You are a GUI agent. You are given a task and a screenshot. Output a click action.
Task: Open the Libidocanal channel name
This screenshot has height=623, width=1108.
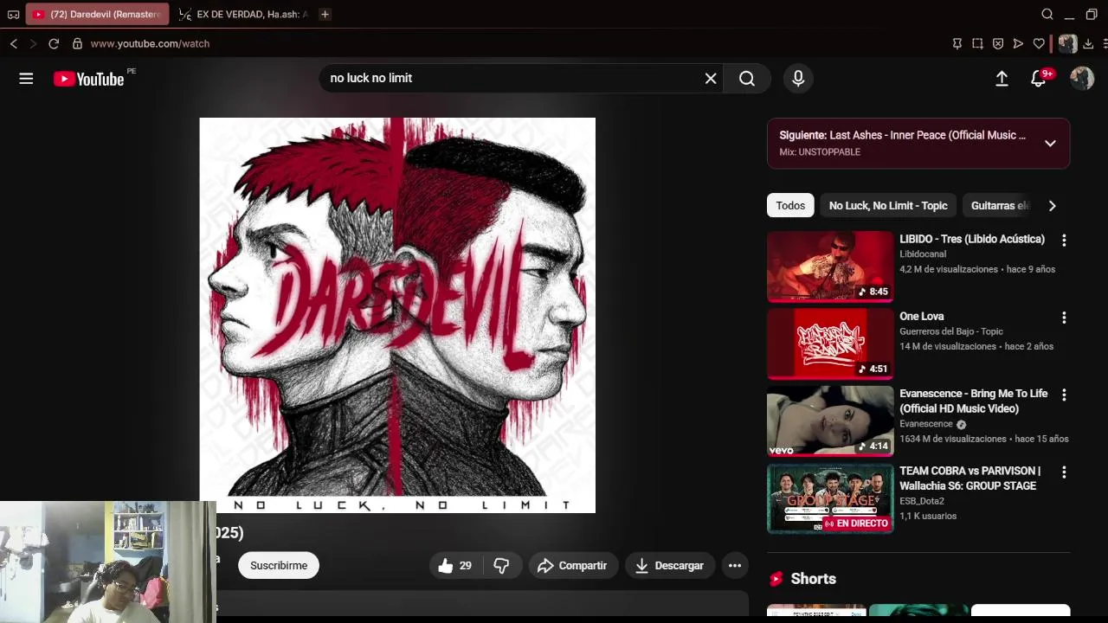click(x=923, y=254)
